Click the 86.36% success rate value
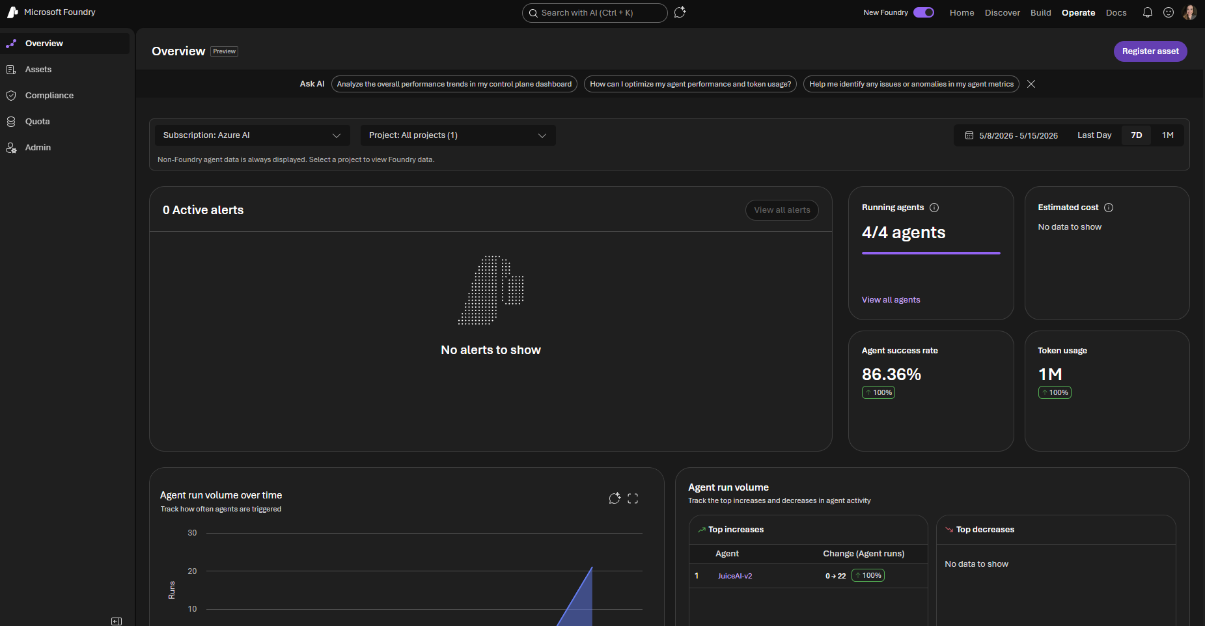The width and height of the screenshot is (1205, 626). (x=891, y=375)
